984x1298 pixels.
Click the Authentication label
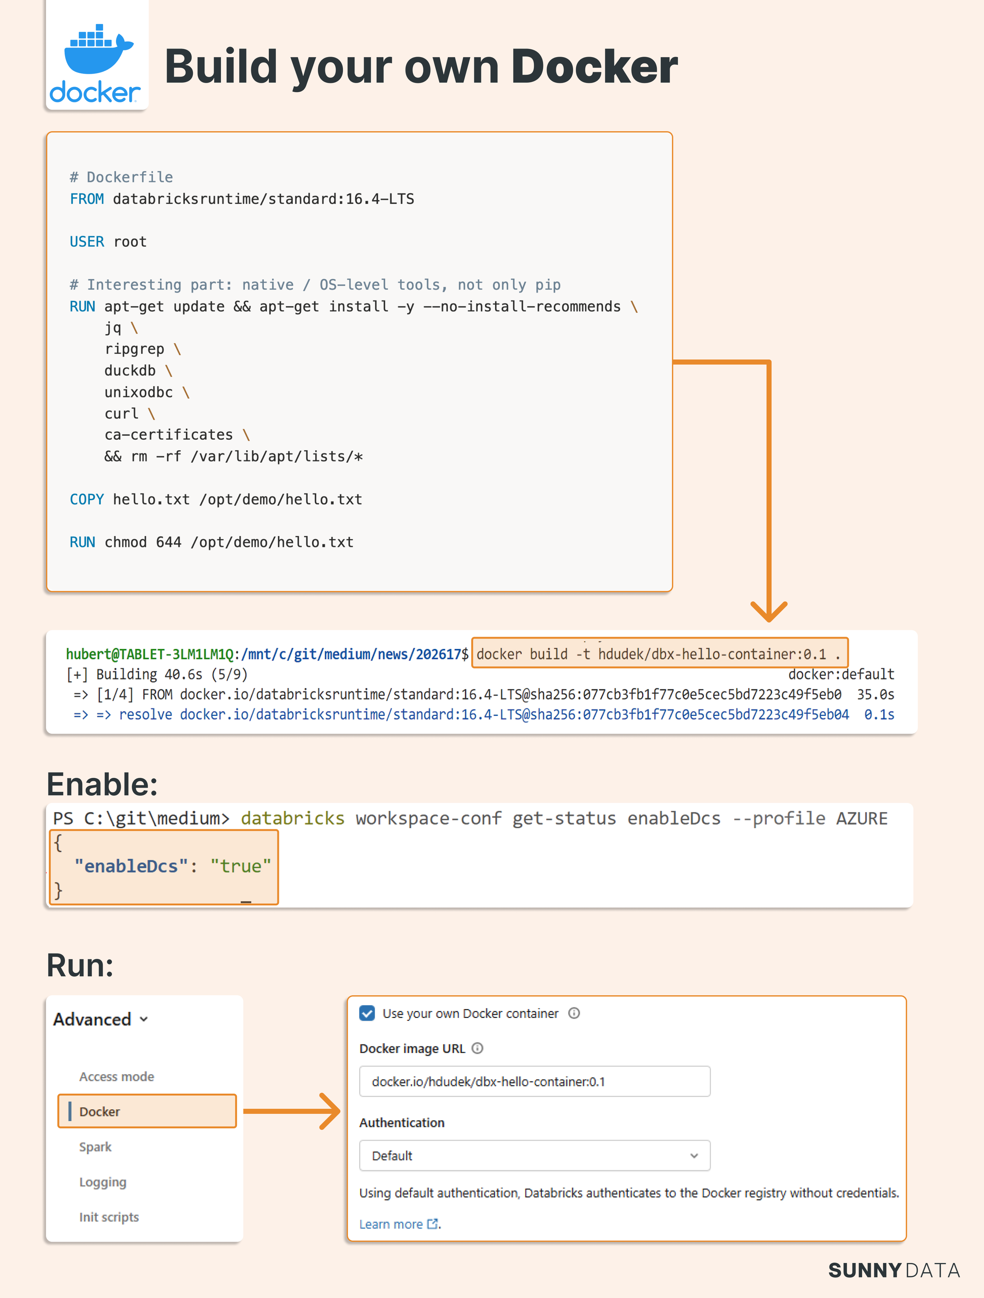coord(402,1122)
